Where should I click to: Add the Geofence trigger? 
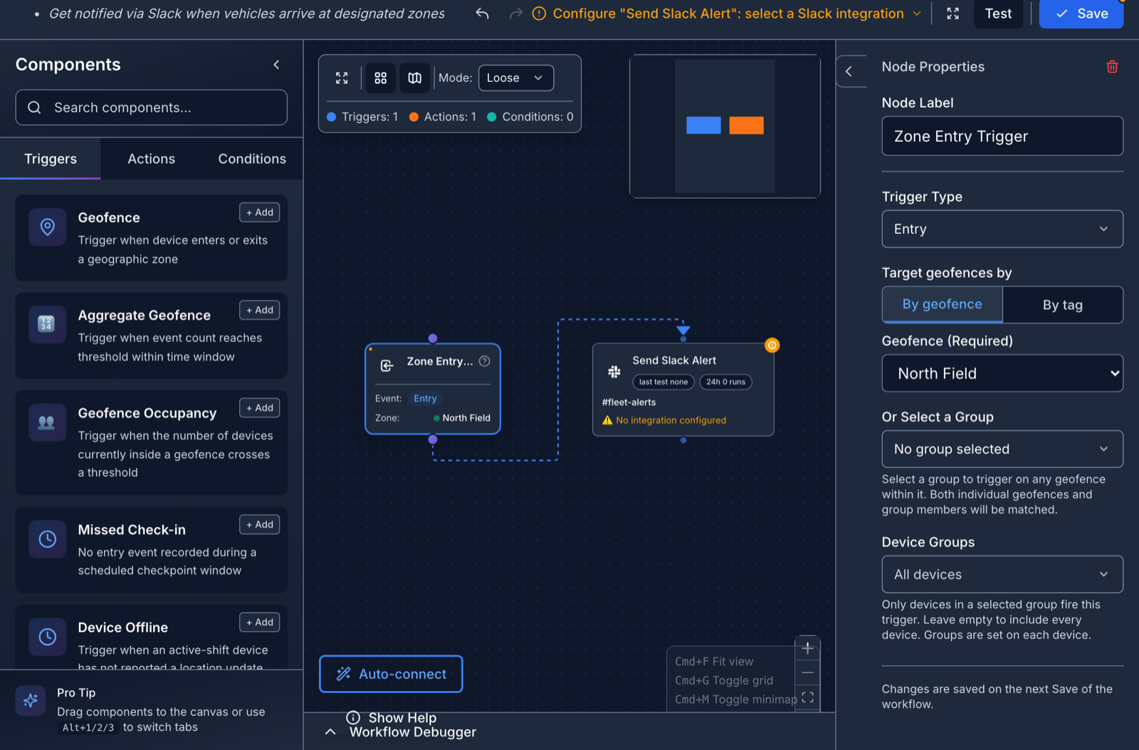coord(260,212)
